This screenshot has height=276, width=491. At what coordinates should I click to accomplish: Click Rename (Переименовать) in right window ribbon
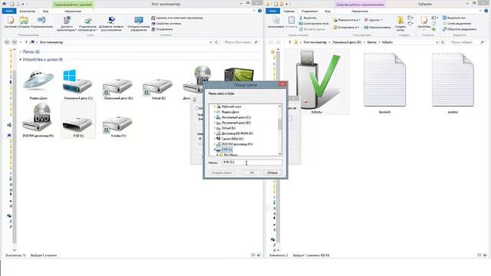click(377, 28)
